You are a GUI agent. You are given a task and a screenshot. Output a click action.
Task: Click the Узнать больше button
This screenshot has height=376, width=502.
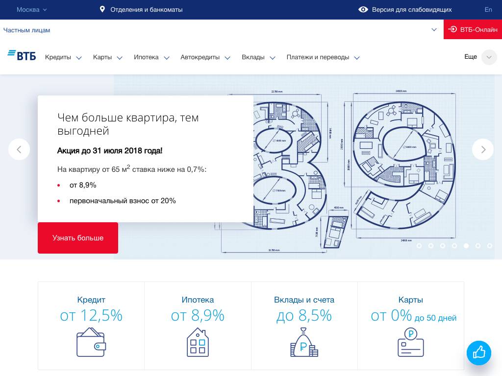click(78, 238)
